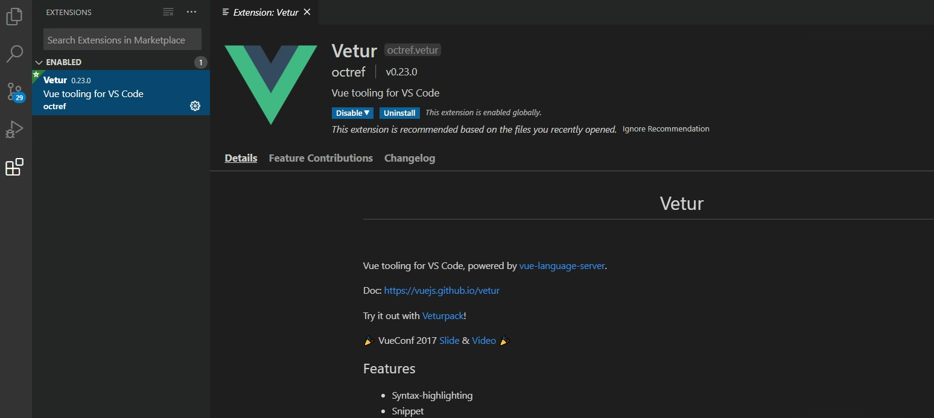Disable the Vetur extension
934x418 pixels.
tap(348, 113)
